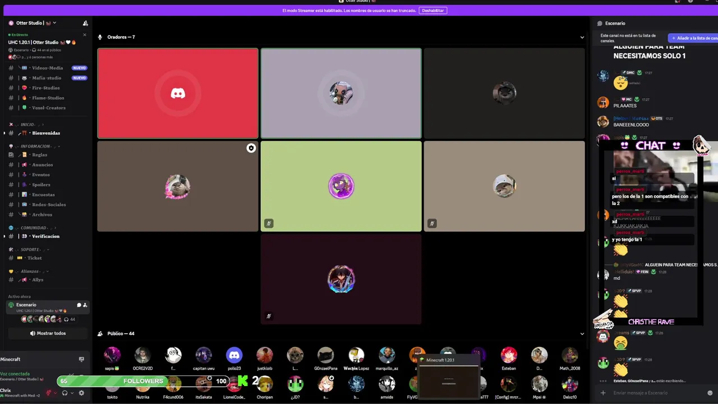The width and height of the screenshot is (718, 404).
Task: Click audience member ¿JD? avatar
Action: 295,384
